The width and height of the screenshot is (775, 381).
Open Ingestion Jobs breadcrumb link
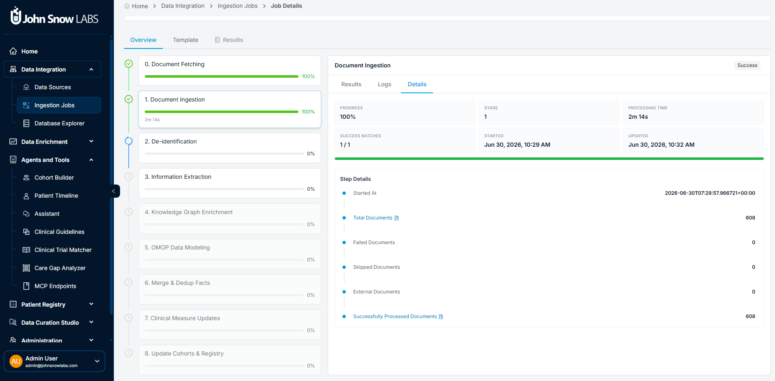[x=238, y=6]
